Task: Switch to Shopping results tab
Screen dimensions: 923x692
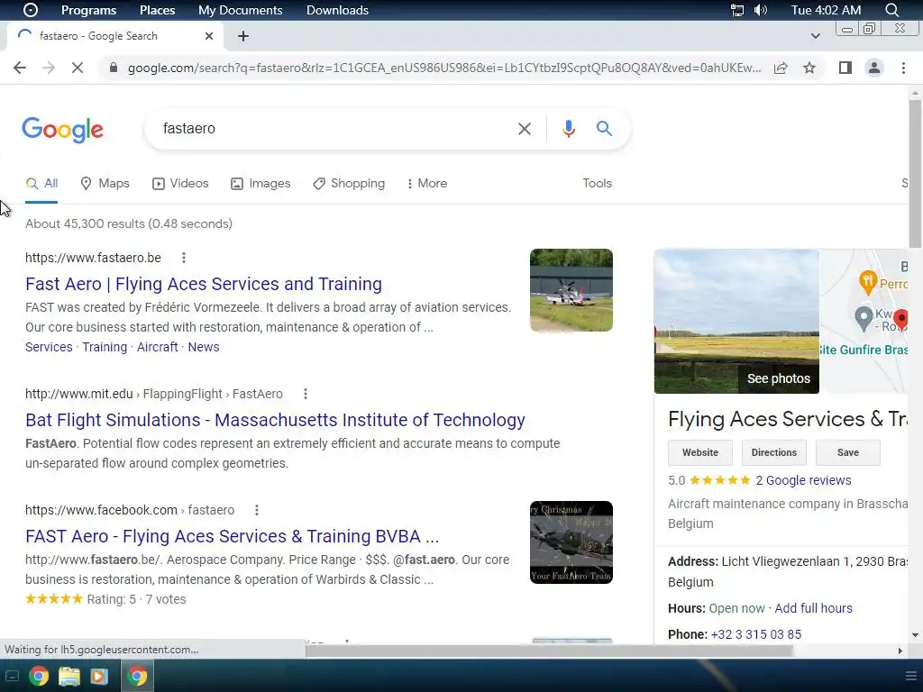Action: click(349, 184)
